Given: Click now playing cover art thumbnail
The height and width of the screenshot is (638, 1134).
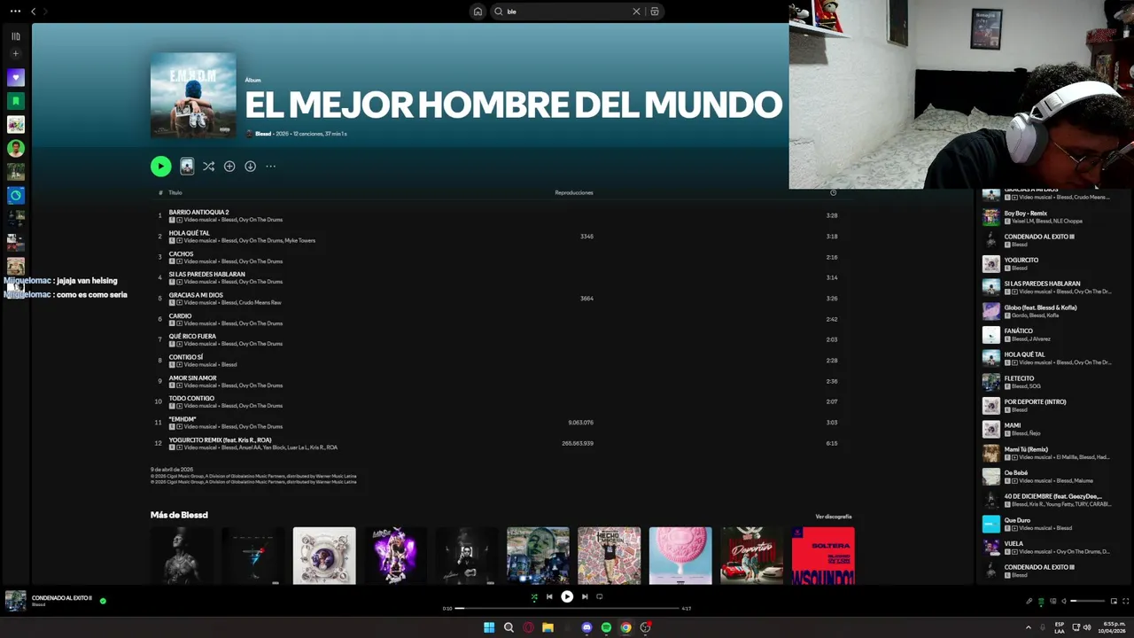Looking at the screenshot, I should coord(16,601).
